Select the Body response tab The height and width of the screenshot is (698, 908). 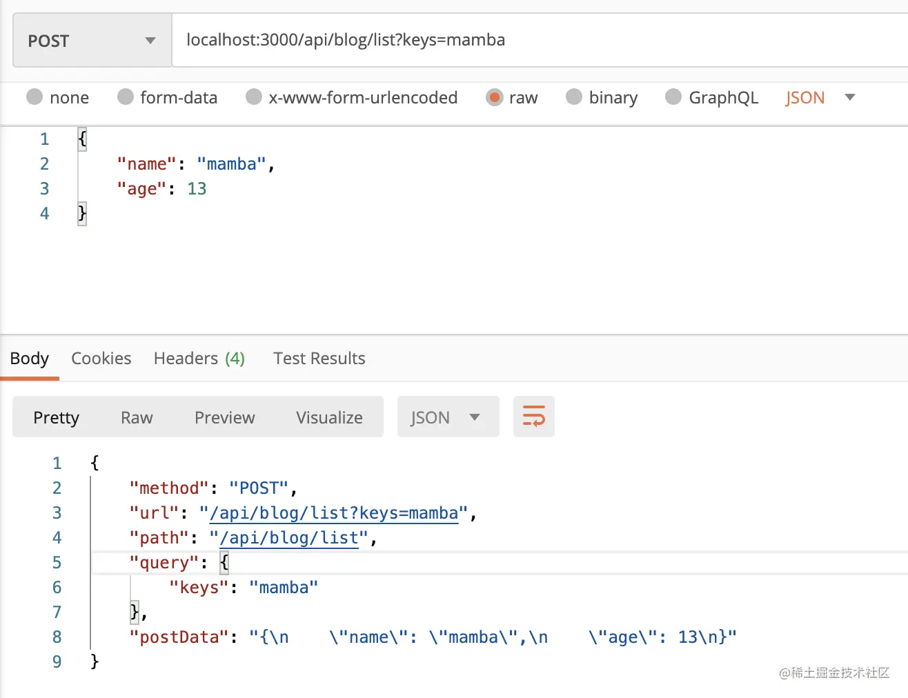tap(30, 359)
